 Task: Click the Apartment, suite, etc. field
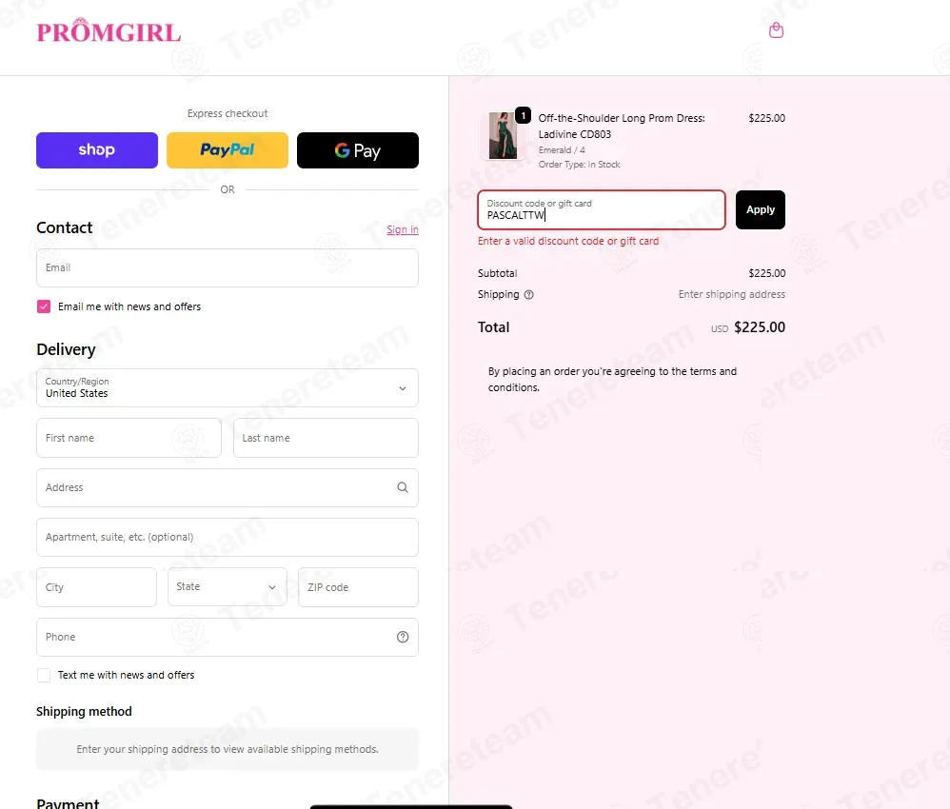228,537
